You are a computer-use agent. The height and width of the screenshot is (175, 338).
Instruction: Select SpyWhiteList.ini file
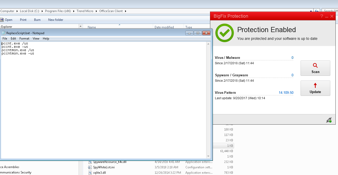click(104, 167)
